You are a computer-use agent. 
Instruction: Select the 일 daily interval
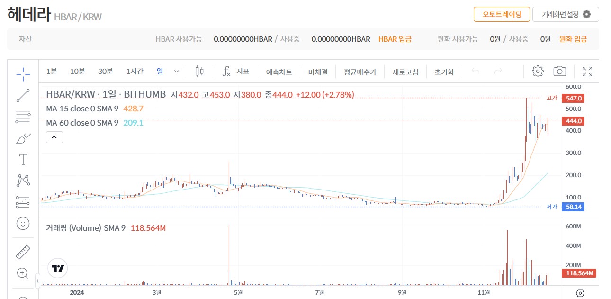click(160, 72)
